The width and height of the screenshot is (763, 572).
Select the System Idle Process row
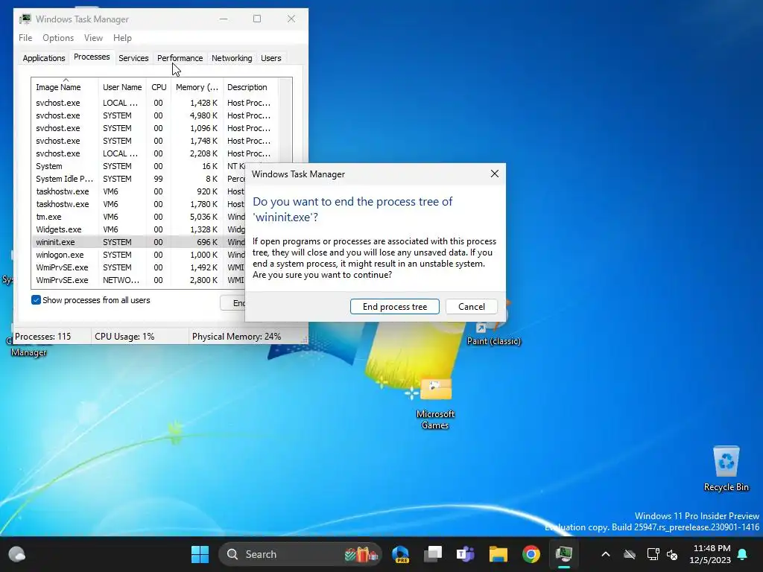pos(138,179)
